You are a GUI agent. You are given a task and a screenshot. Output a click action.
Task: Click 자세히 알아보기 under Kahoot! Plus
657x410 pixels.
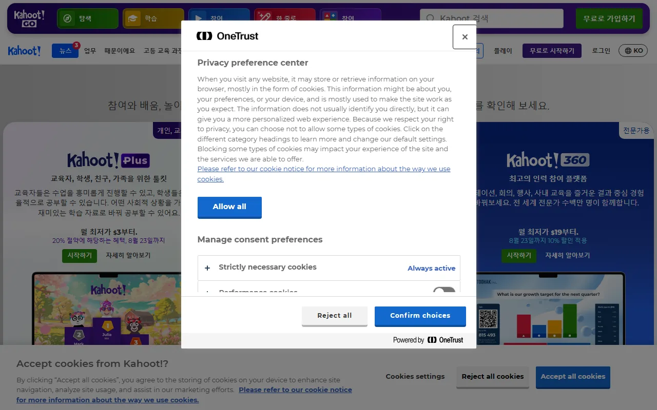(128, 255)
